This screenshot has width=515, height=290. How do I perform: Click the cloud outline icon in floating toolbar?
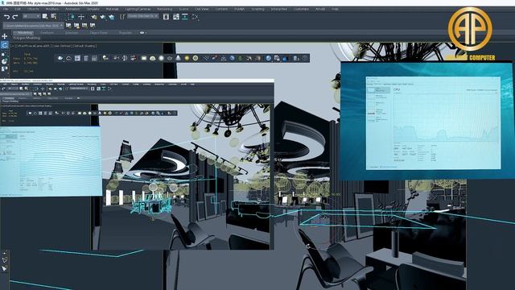tap(68, 58)
